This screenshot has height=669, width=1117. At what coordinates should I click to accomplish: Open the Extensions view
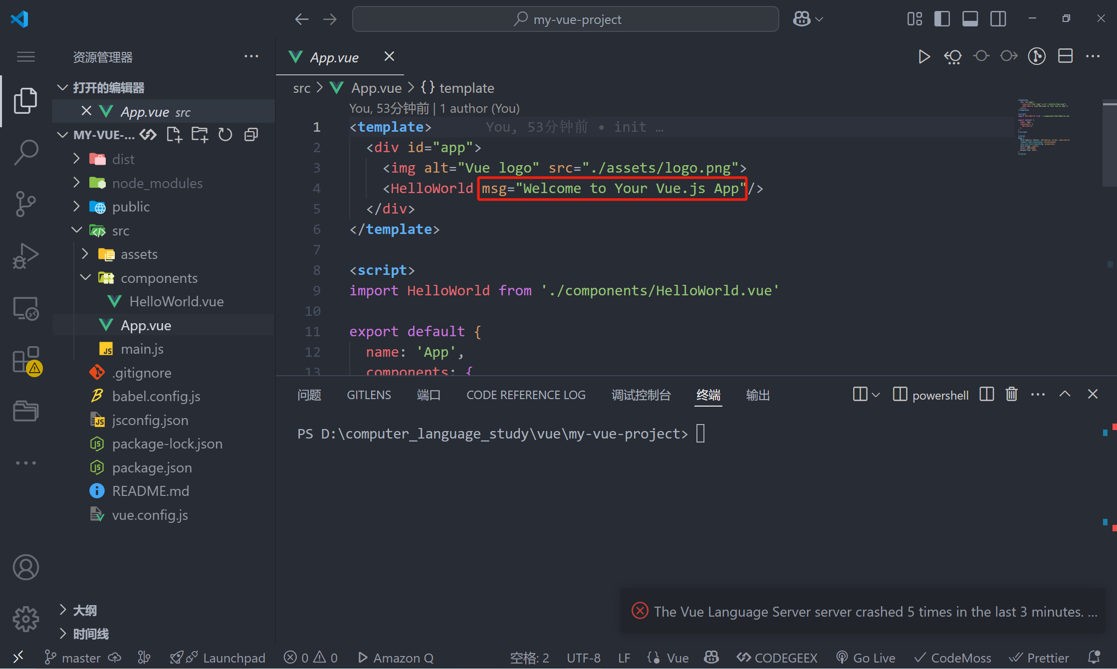(25, 360)
